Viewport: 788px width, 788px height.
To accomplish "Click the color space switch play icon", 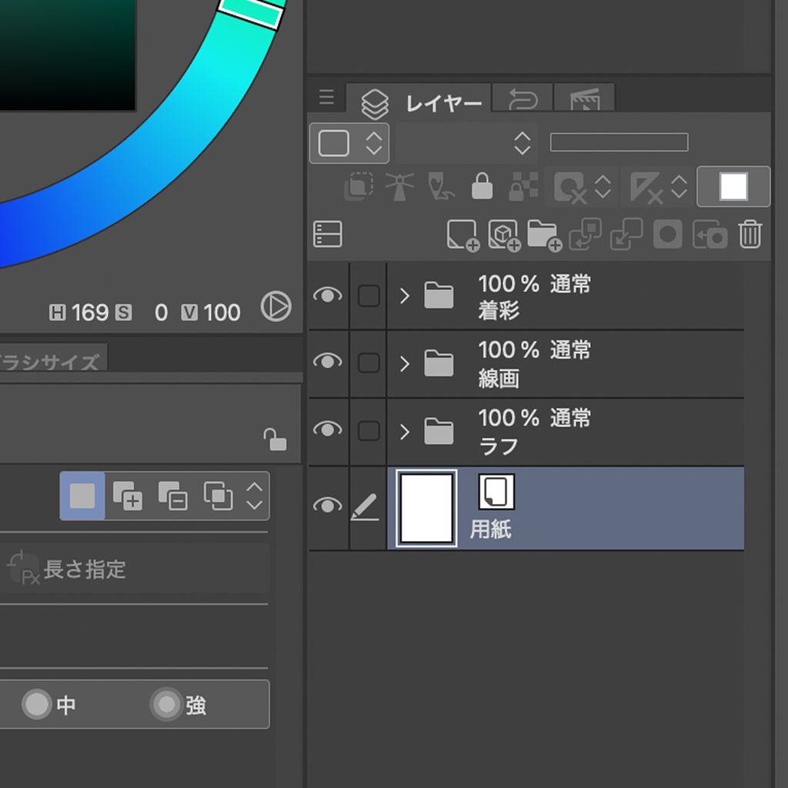I will [x=276, y=306].
